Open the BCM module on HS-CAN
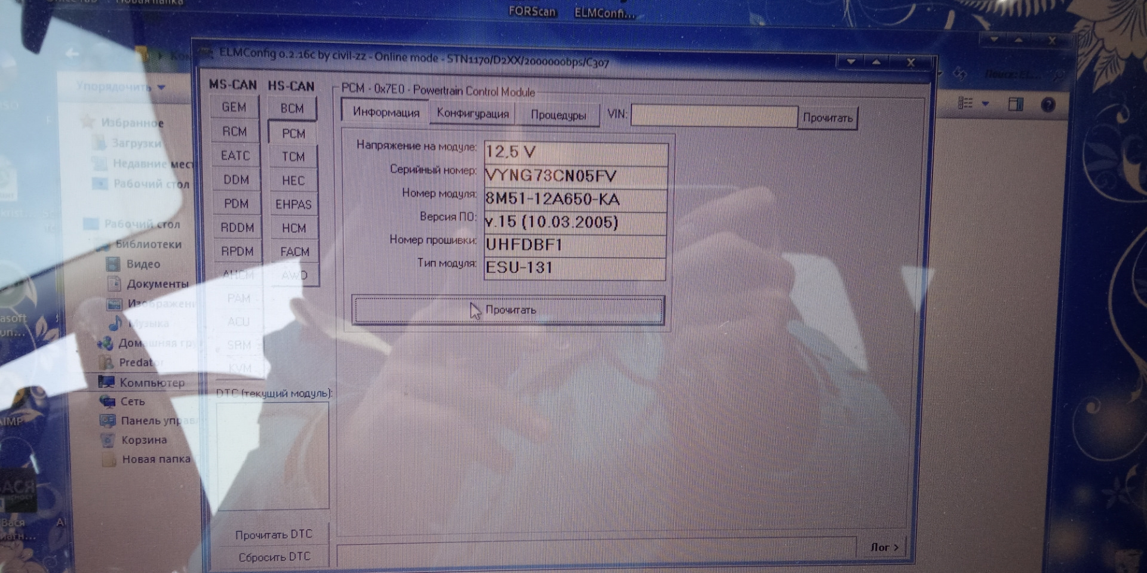The height and width of the screenshot is (573, 1147). click(x=292, y=109)
